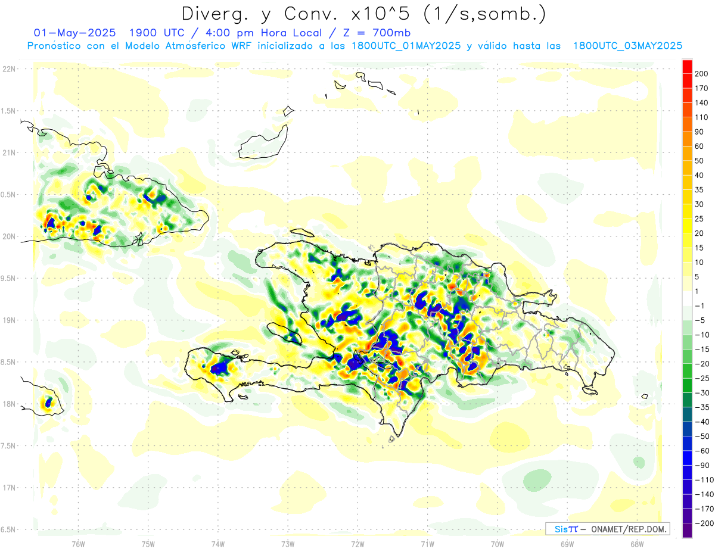This screenshot has width=715, height=552.
Task: Click latitude label 22N
Action: click(x=9, y=68)
